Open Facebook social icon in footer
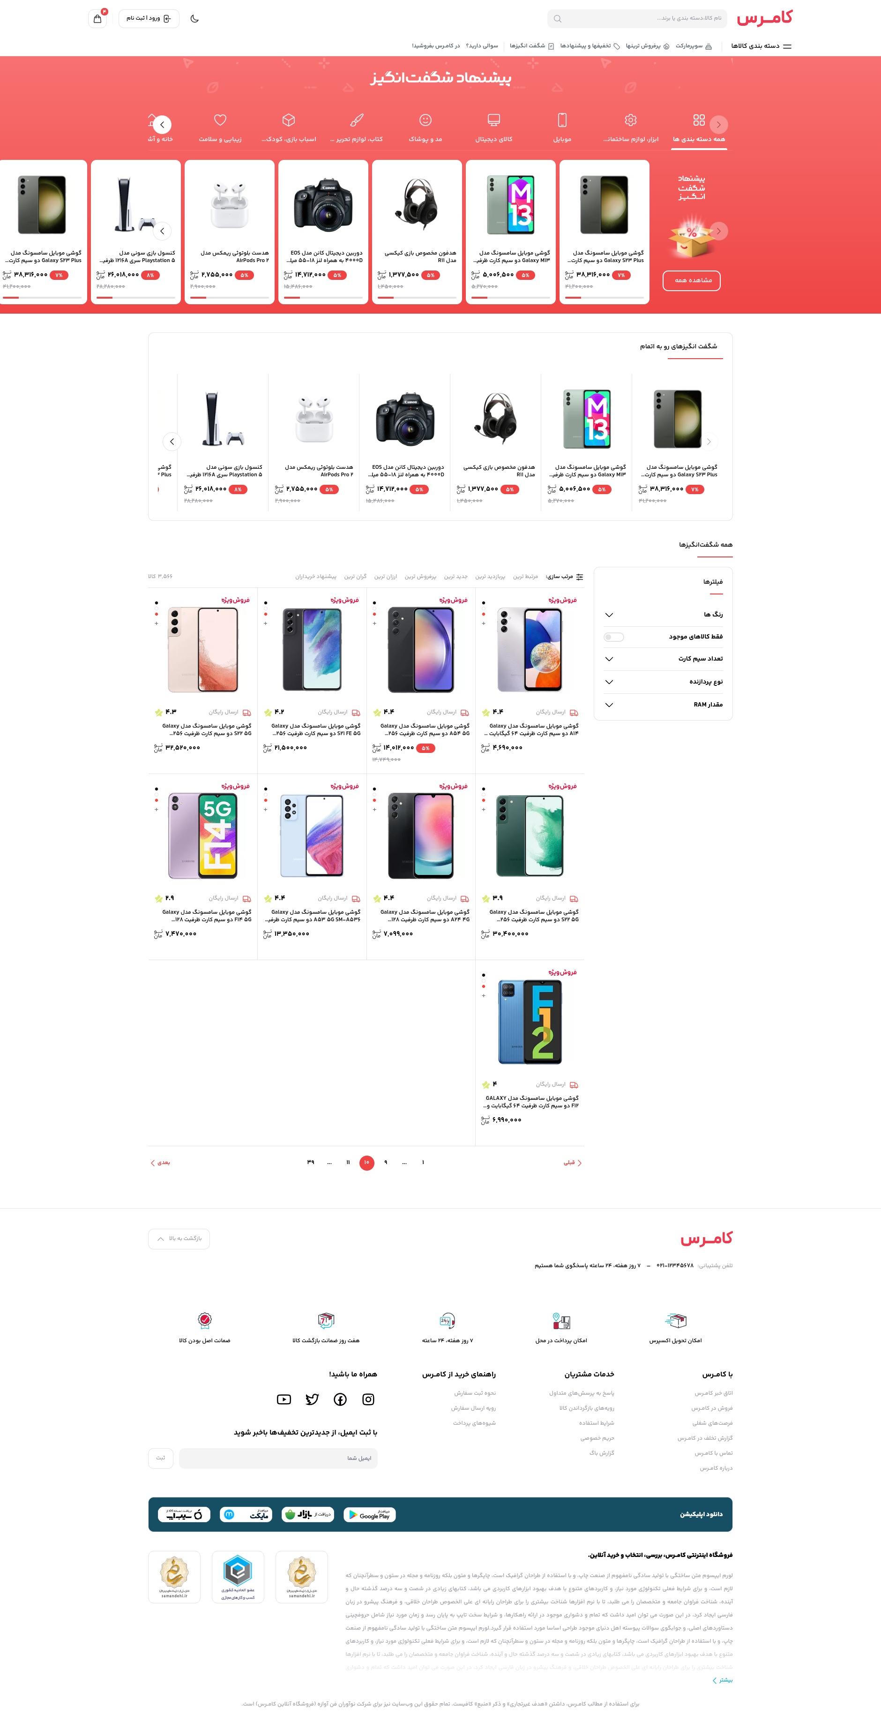 pyautogui.click(x=340, y=1399)
